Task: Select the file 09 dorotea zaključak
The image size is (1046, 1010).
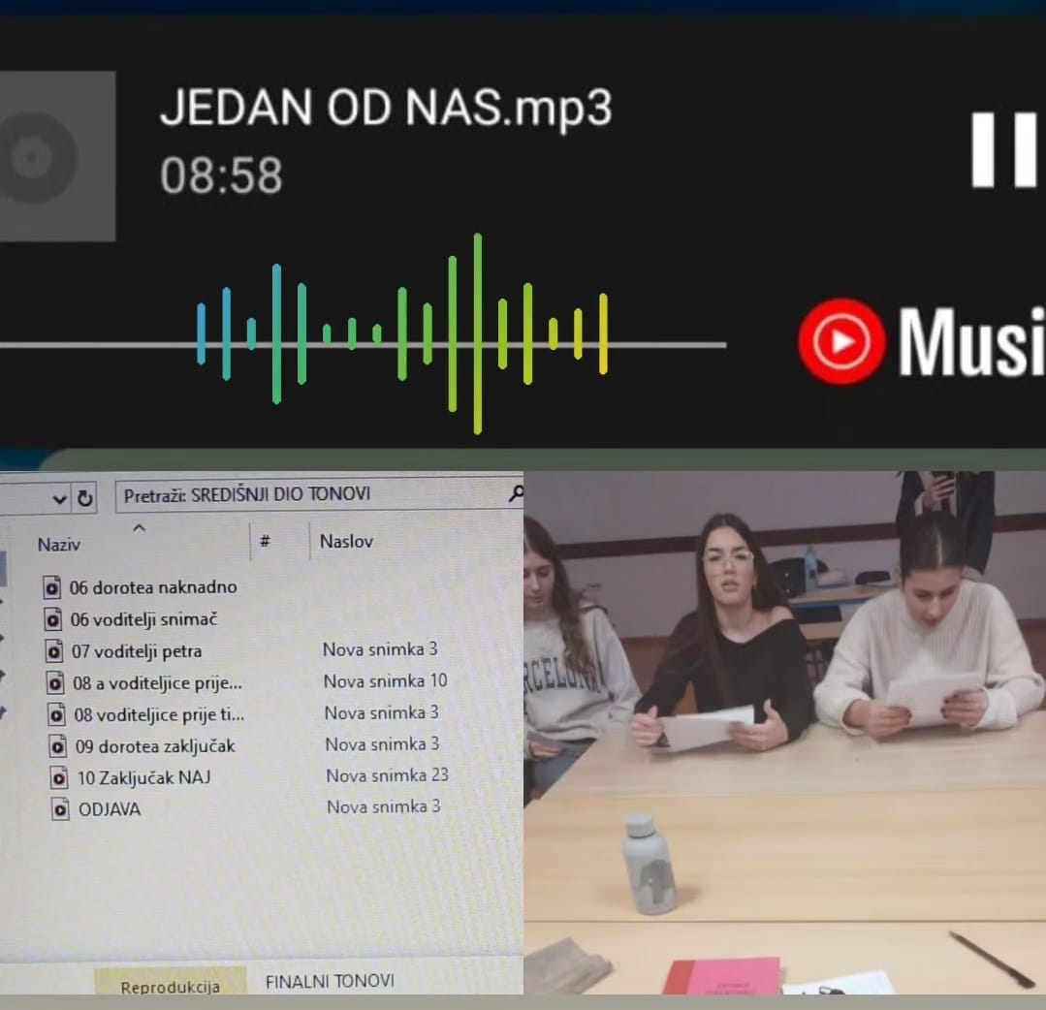Action: pos(155,746)
